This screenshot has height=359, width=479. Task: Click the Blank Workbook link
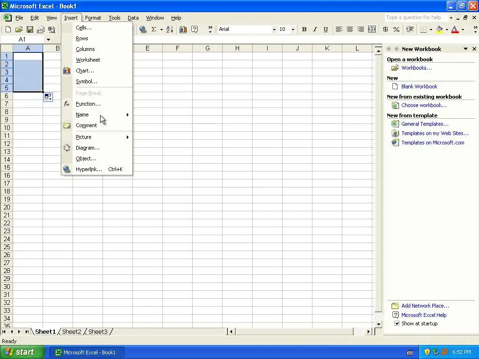coord(419,86)
